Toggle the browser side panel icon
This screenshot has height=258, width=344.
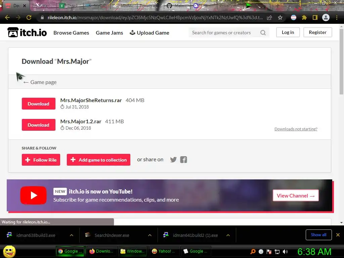point(315,17)
